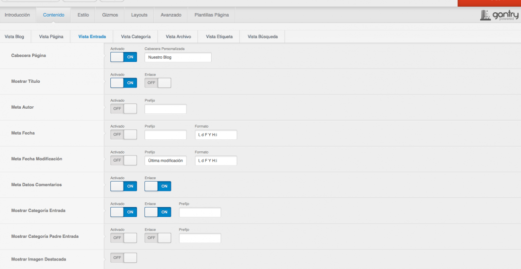Select the Vista Página subtab
The height and width of the screenshot is (269, 521).
coord(51,36)
